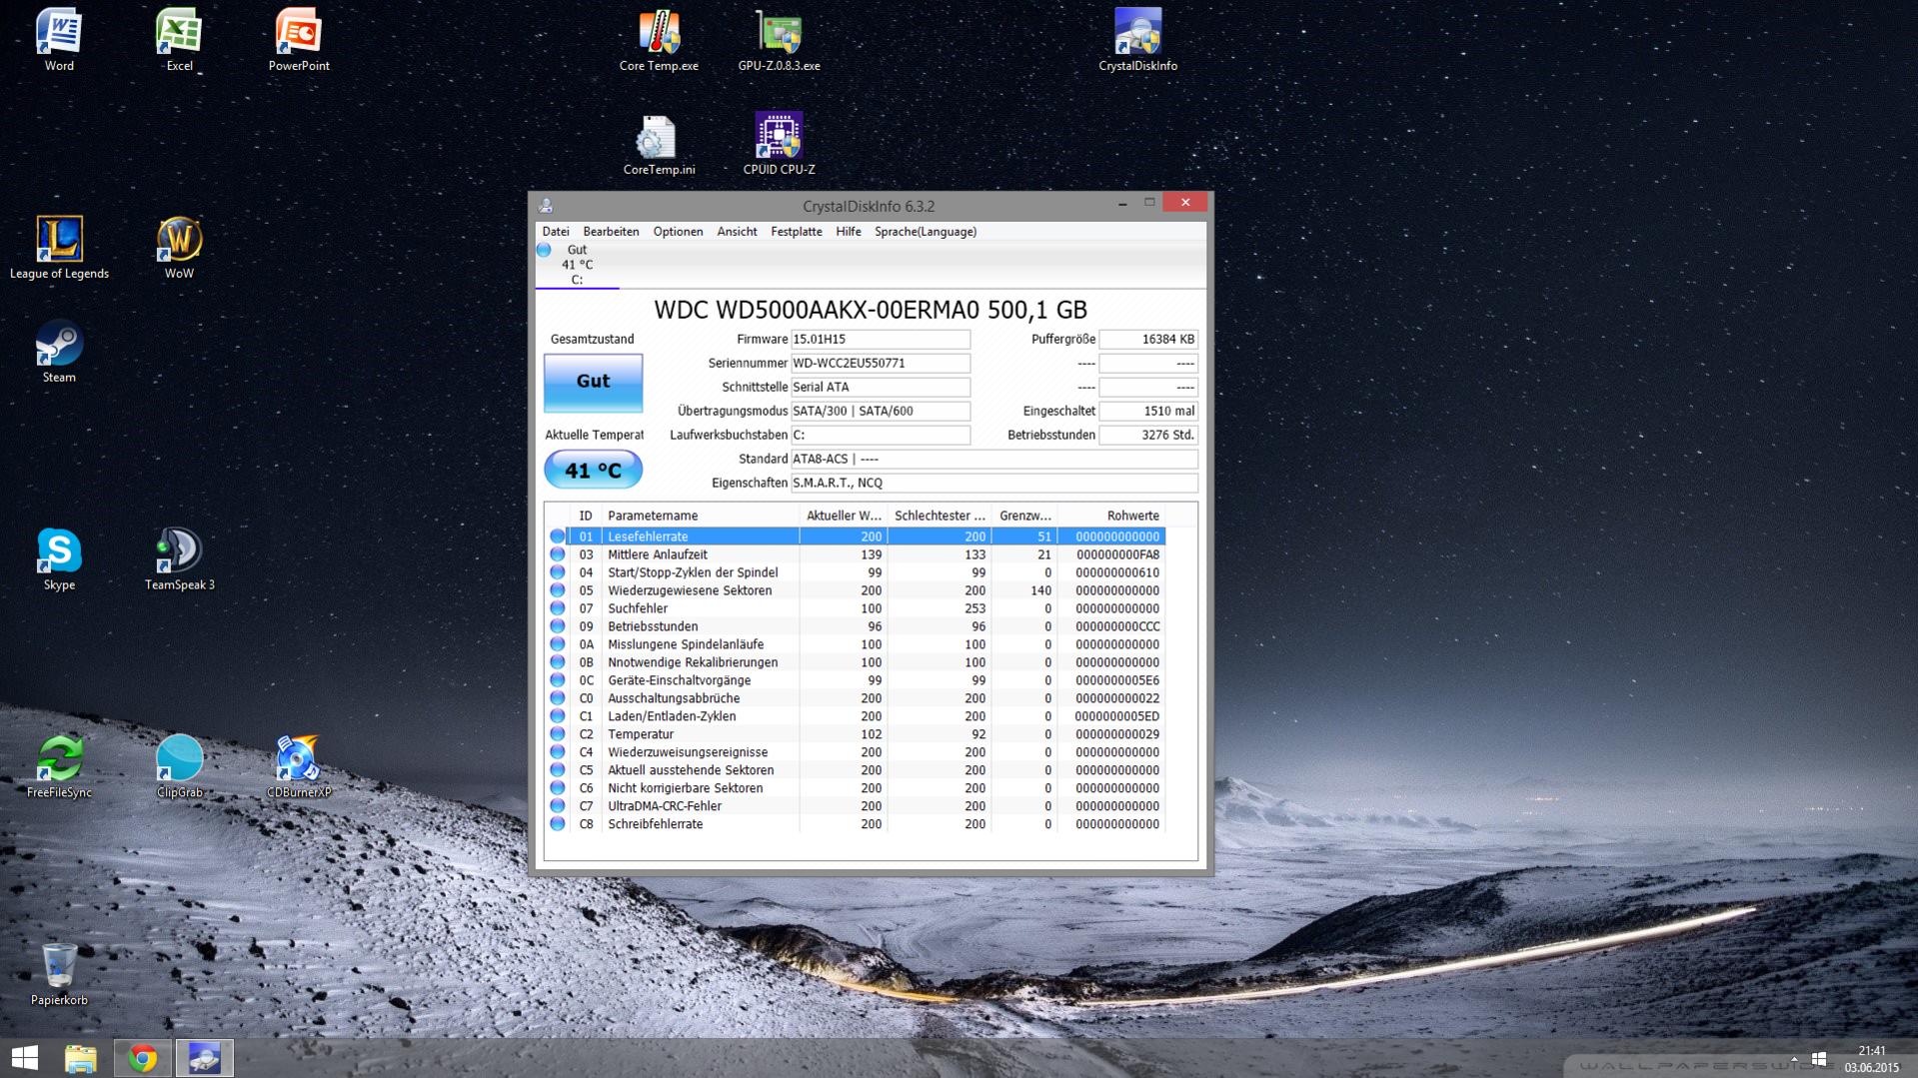The height and width of the screenshot is (1078, 1918).
Task: Open the Ansicht menu
Action: coord(737,232)
